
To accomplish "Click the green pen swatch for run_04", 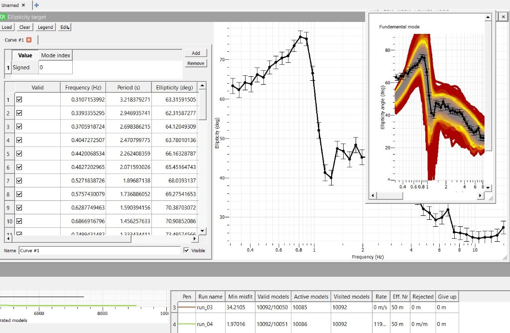I will click(x=187, y=324).
